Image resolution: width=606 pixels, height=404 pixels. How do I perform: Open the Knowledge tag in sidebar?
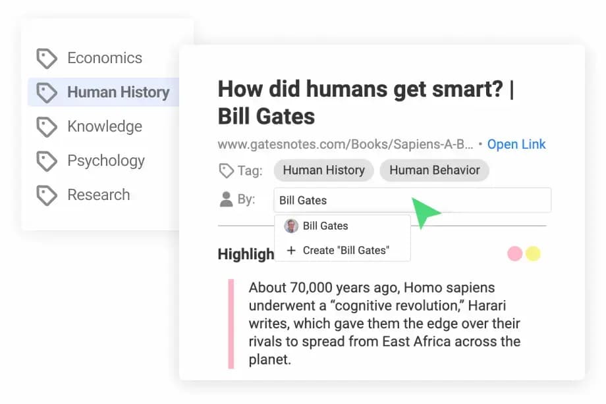[104, 127]
